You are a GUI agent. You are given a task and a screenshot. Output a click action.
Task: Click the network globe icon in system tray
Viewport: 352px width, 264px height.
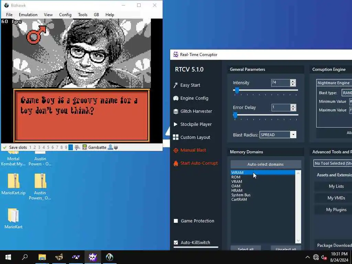point(316,257)
